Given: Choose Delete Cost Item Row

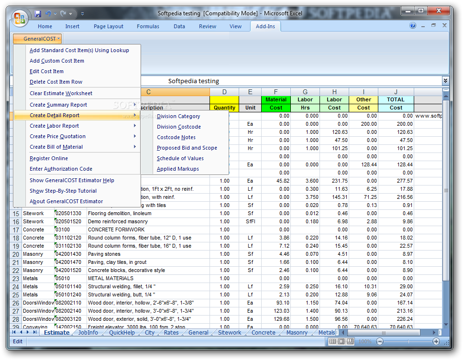Looking at the screenshot, I should pos(56,82).
